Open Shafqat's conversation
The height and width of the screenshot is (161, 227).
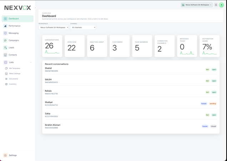[x=131, y=103]
